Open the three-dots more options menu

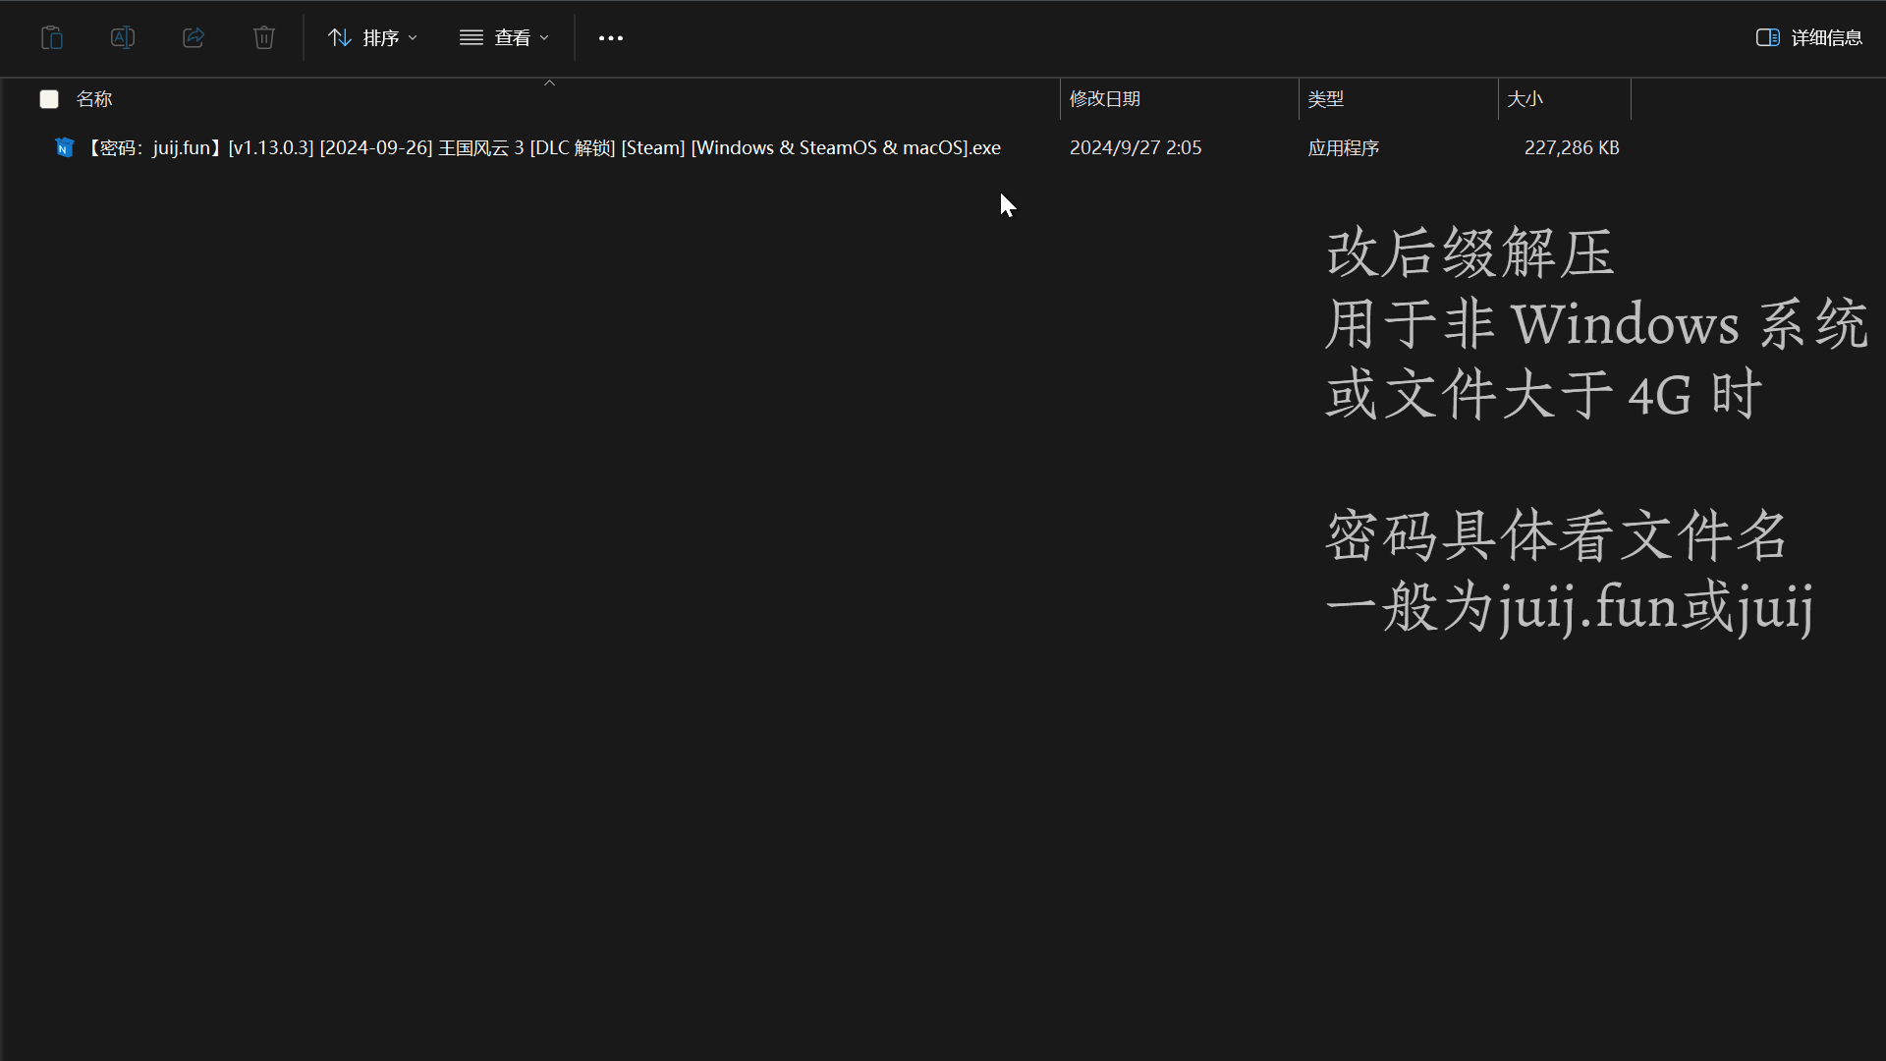click(611, 38)
